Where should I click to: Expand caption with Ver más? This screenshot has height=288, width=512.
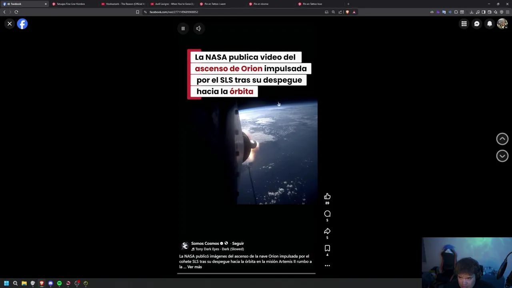[x=194, y=267]
